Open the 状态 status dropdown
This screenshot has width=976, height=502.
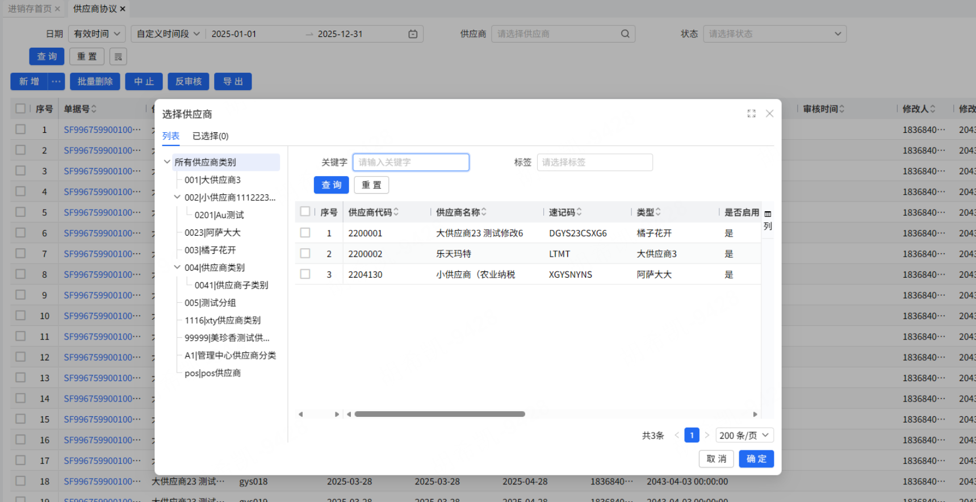coord(774,34)
